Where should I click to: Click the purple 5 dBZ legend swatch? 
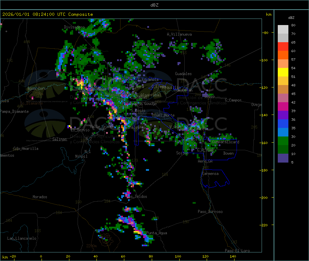283,158
